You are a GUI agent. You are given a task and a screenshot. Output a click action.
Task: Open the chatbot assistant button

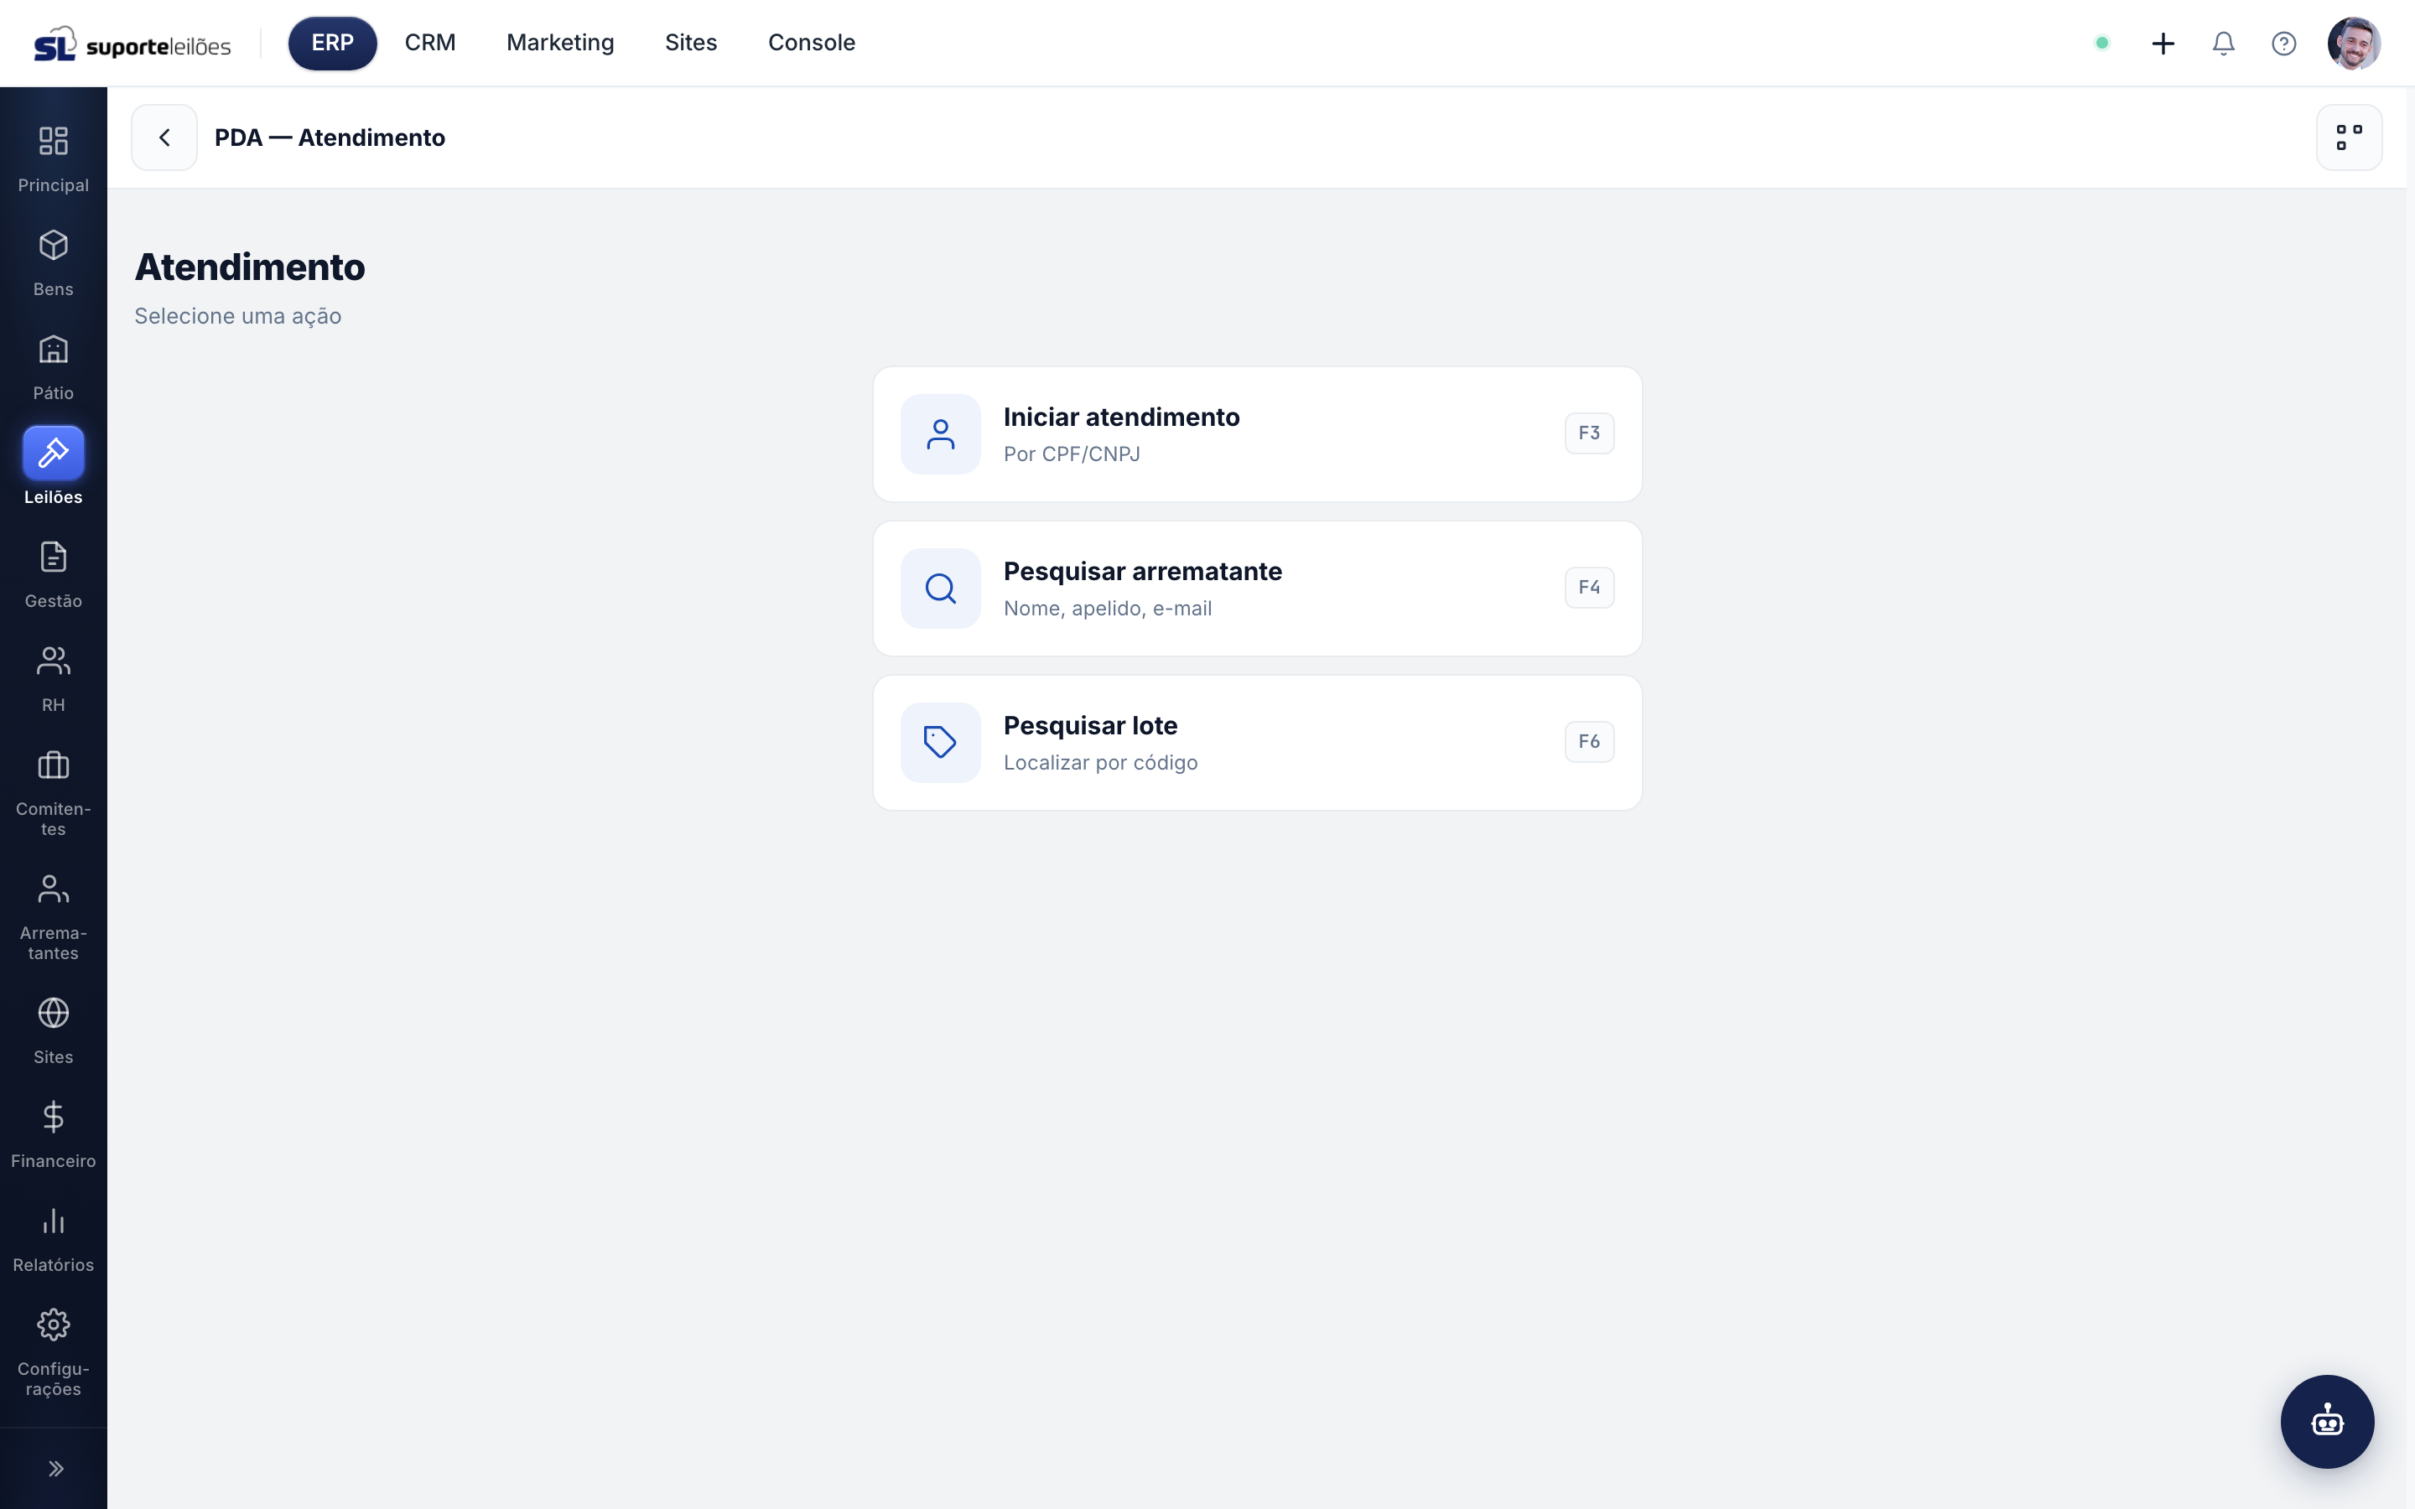click(2326, 1421)
